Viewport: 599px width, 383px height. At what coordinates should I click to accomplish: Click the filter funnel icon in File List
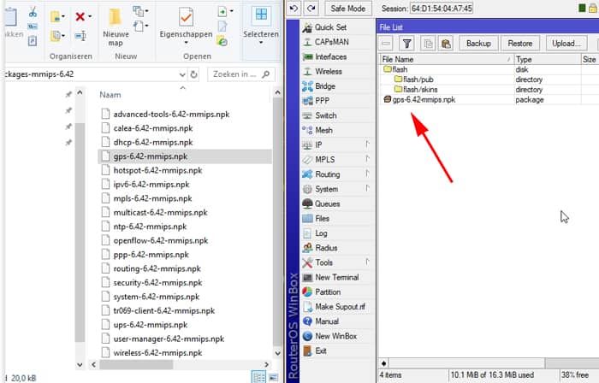click(406, 44)
